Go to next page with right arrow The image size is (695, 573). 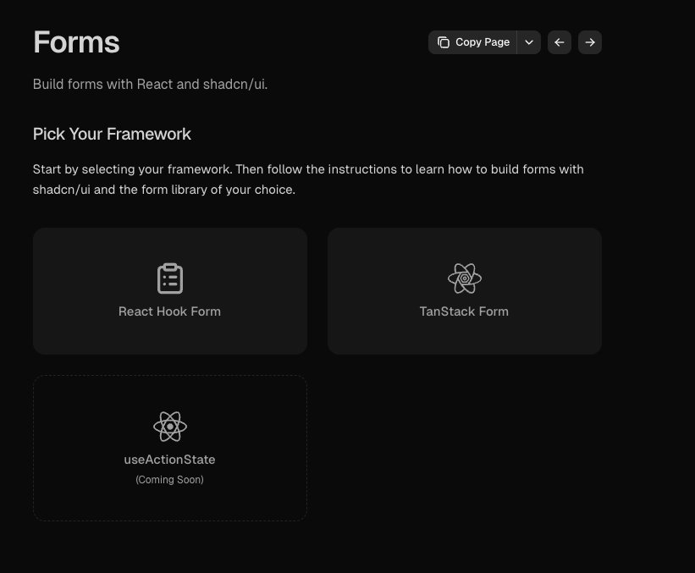point(590,42)
